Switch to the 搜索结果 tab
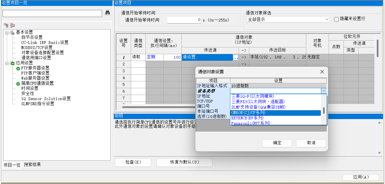 (32, 165)
